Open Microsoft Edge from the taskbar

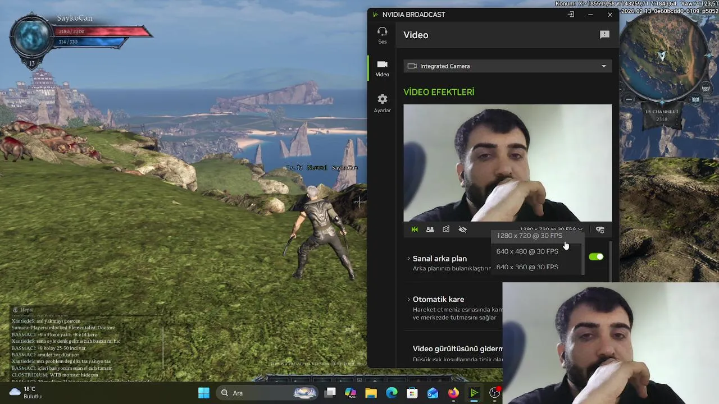[392, 393]
